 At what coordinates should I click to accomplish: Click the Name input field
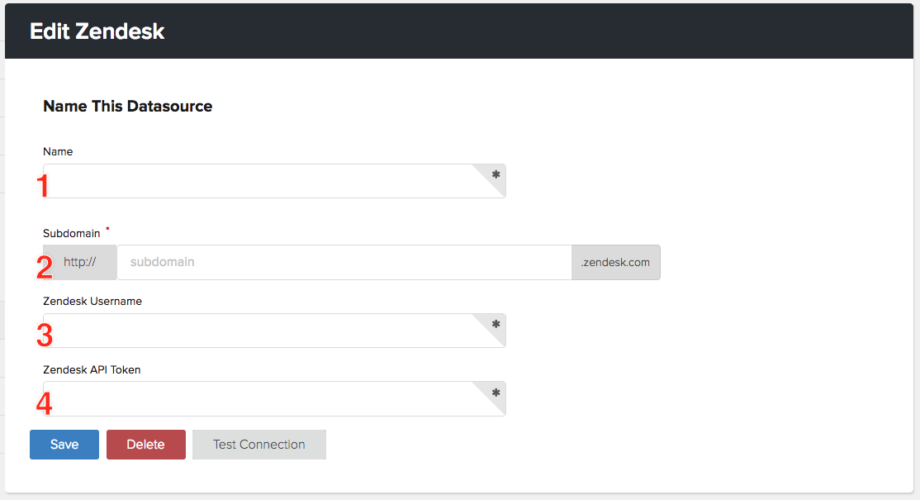pyautogui.click(x=274, y=181)
